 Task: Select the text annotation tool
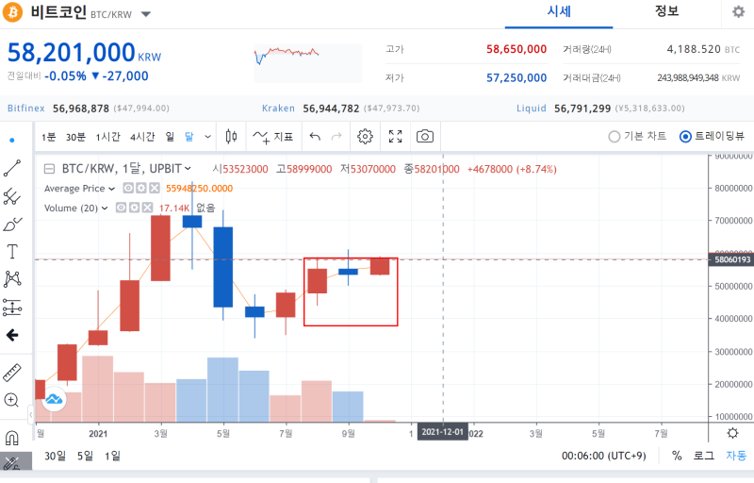pos(12,252)
